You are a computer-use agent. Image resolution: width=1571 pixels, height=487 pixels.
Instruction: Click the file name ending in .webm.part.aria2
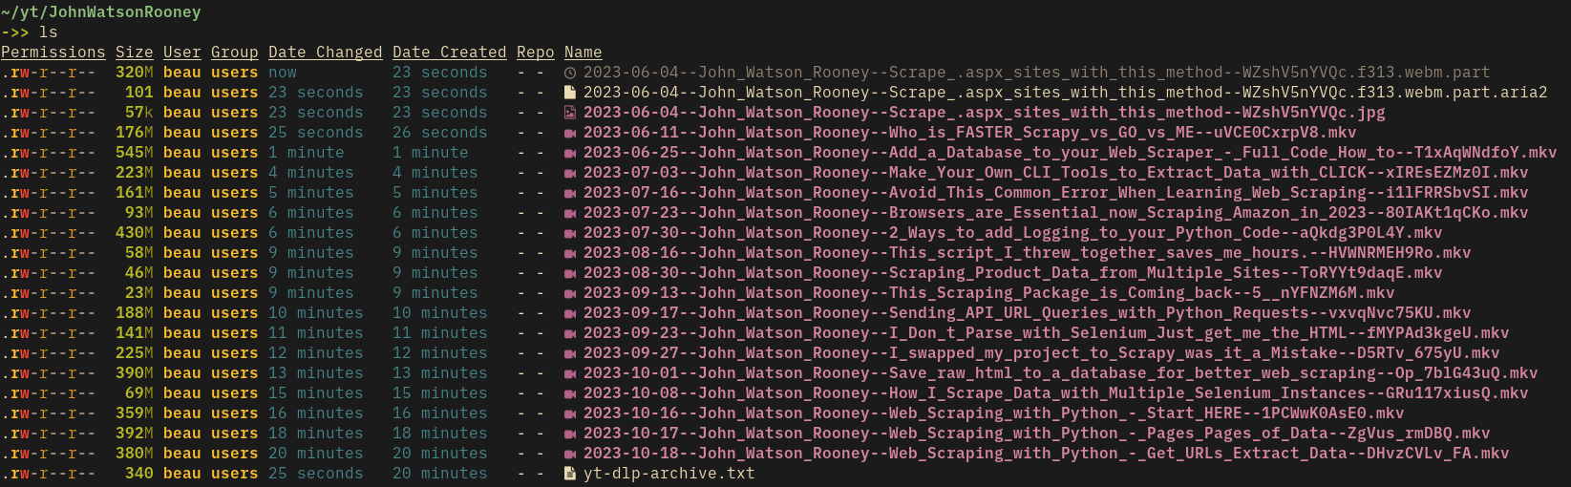coord(1066,93)
